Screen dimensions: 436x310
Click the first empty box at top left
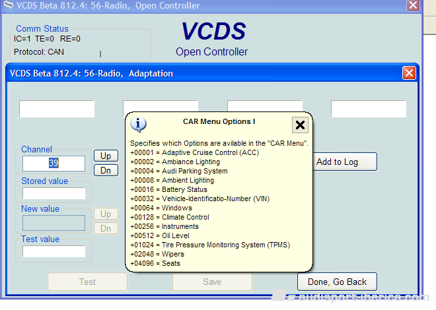pyautogui.click(x=57, y=109)
